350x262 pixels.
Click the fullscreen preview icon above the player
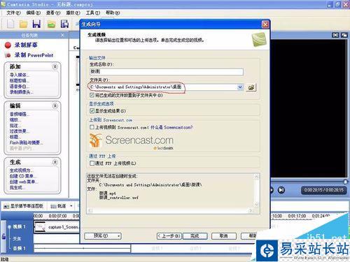(x=335, y=35)
